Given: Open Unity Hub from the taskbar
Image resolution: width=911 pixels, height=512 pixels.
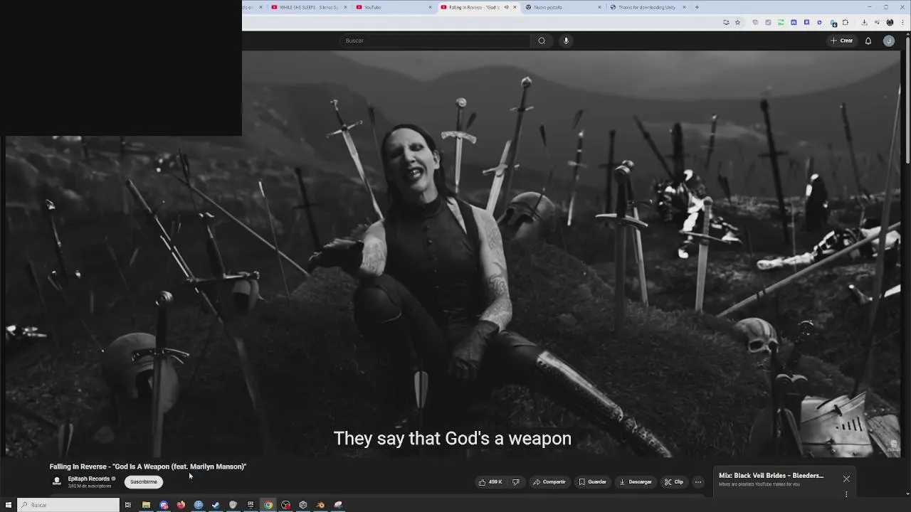Looking at the screenshot, I should pos(302,505).
